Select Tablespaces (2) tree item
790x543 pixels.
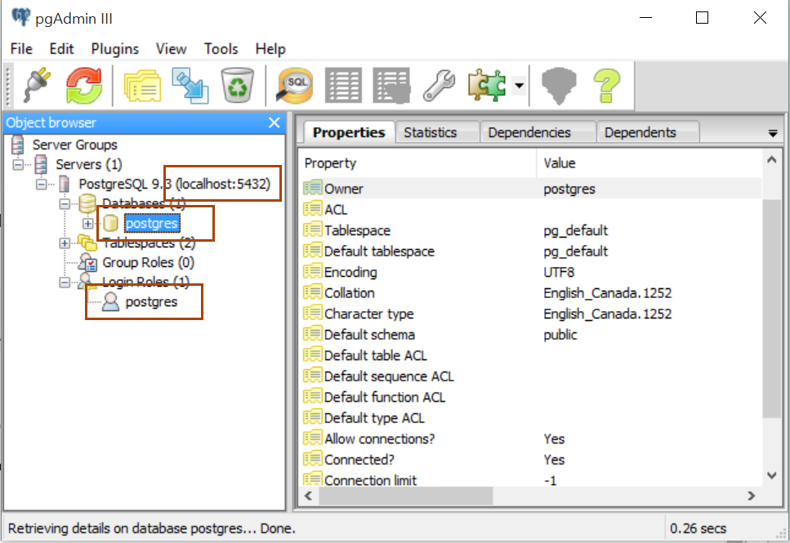click(149, 243)
